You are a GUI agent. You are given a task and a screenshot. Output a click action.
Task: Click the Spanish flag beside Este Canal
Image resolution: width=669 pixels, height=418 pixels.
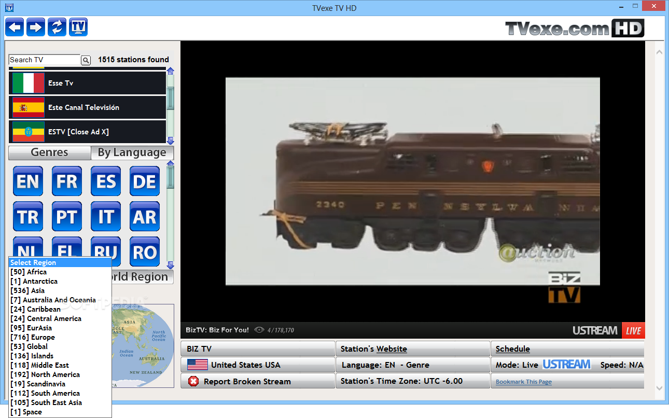[x=29, y=107]
